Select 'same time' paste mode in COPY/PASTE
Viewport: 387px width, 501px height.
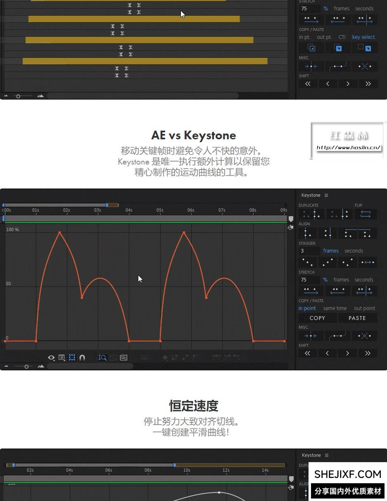point(335,308)
